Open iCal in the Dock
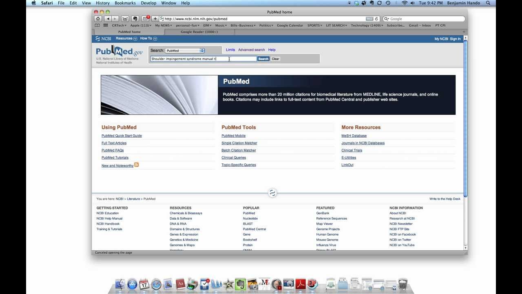The height and width of the screenshot is (294, 522). [144, 284]
